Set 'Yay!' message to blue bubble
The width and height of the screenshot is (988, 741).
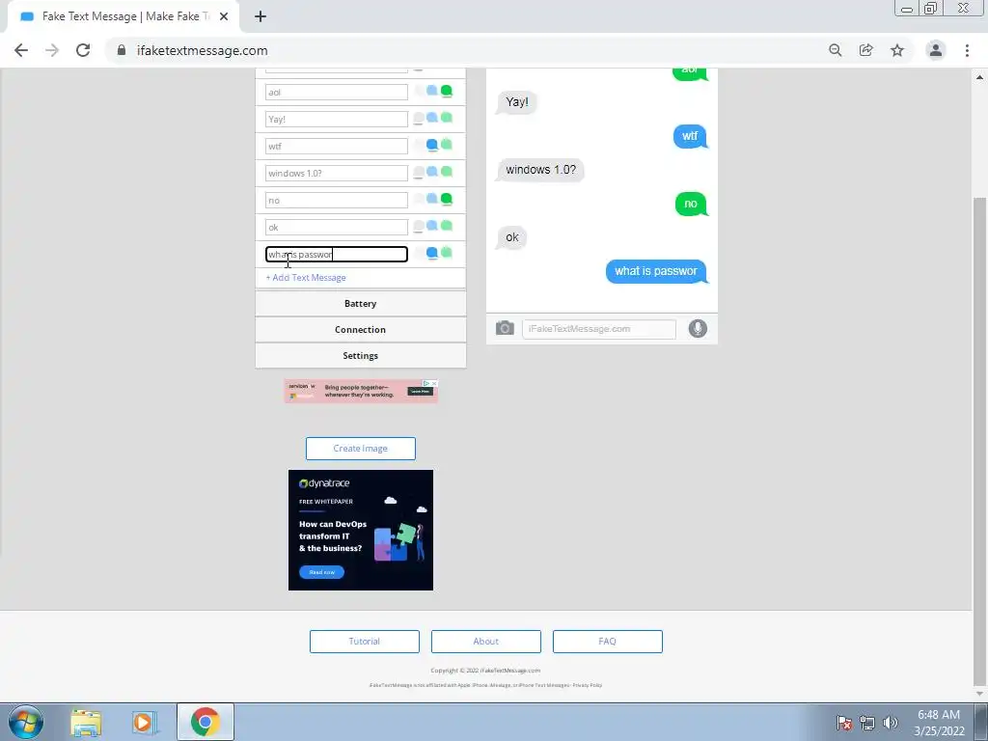pos(432,119)
